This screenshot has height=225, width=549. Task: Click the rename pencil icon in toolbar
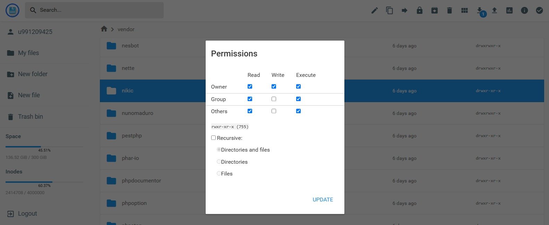coord(375,10)
